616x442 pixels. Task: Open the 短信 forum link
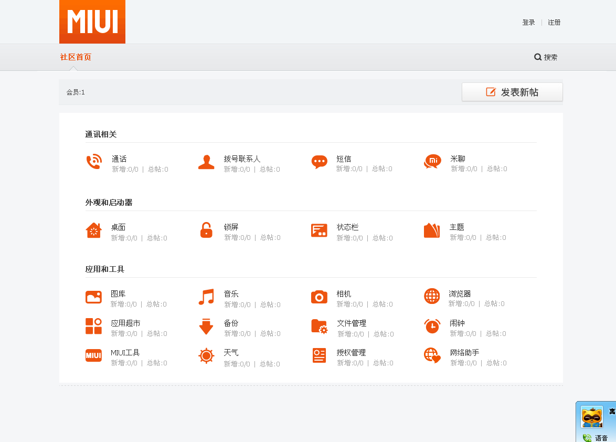pos(344,159)
